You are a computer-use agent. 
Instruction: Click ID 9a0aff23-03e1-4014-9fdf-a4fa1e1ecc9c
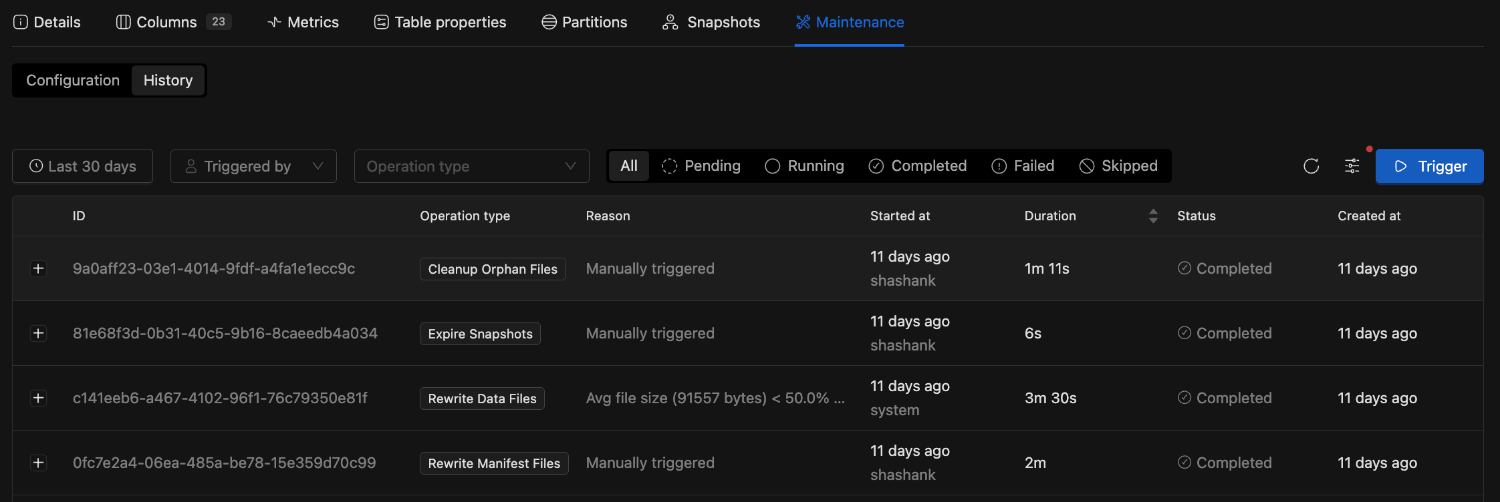[214, 268]
